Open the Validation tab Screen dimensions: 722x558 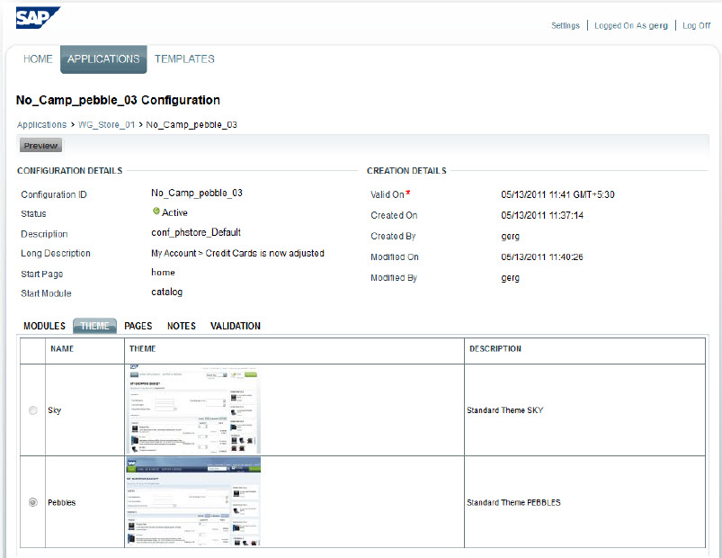(235, 326)
